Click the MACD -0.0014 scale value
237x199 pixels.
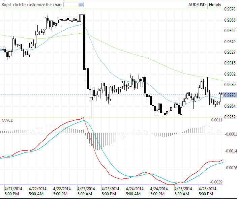click(x=231, y=151)
